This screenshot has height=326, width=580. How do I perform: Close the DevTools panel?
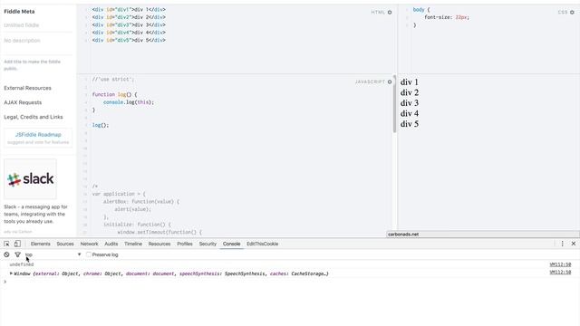[x=574, y=244]
